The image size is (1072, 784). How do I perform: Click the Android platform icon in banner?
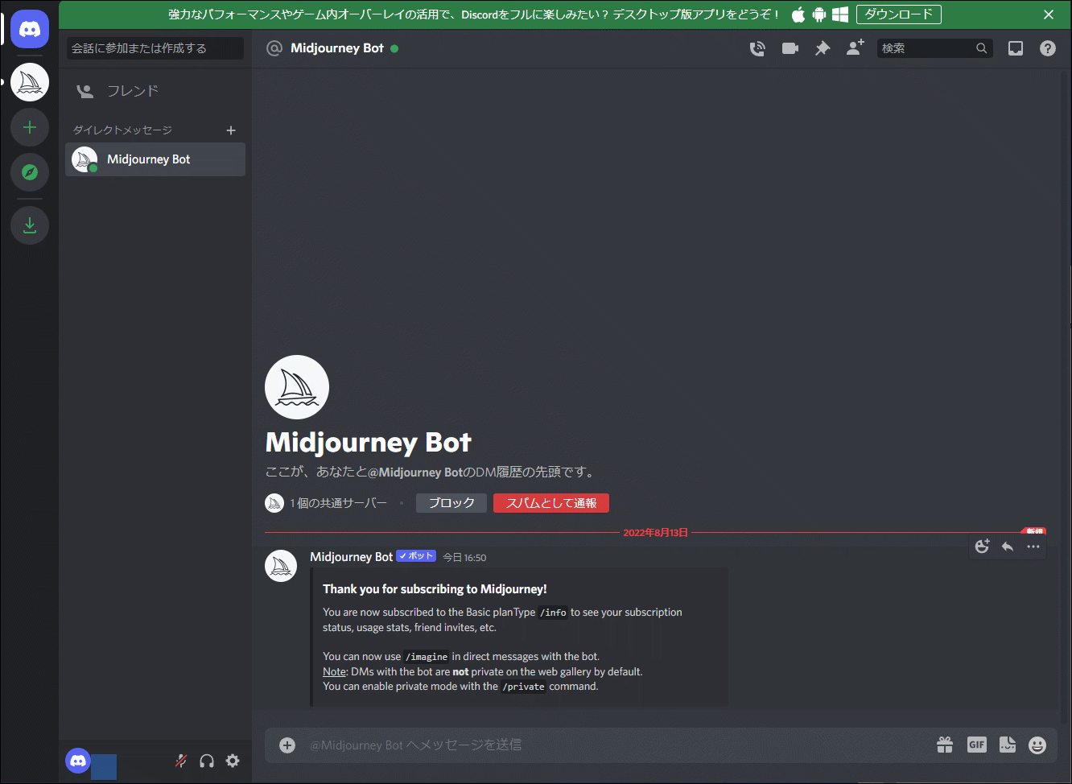[x=819, y=14]
